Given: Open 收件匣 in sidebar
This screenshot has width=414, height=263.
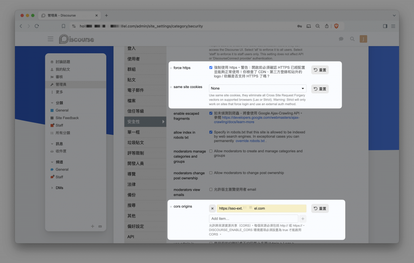Looking at the screenshot, I should [x=61, y=151].
